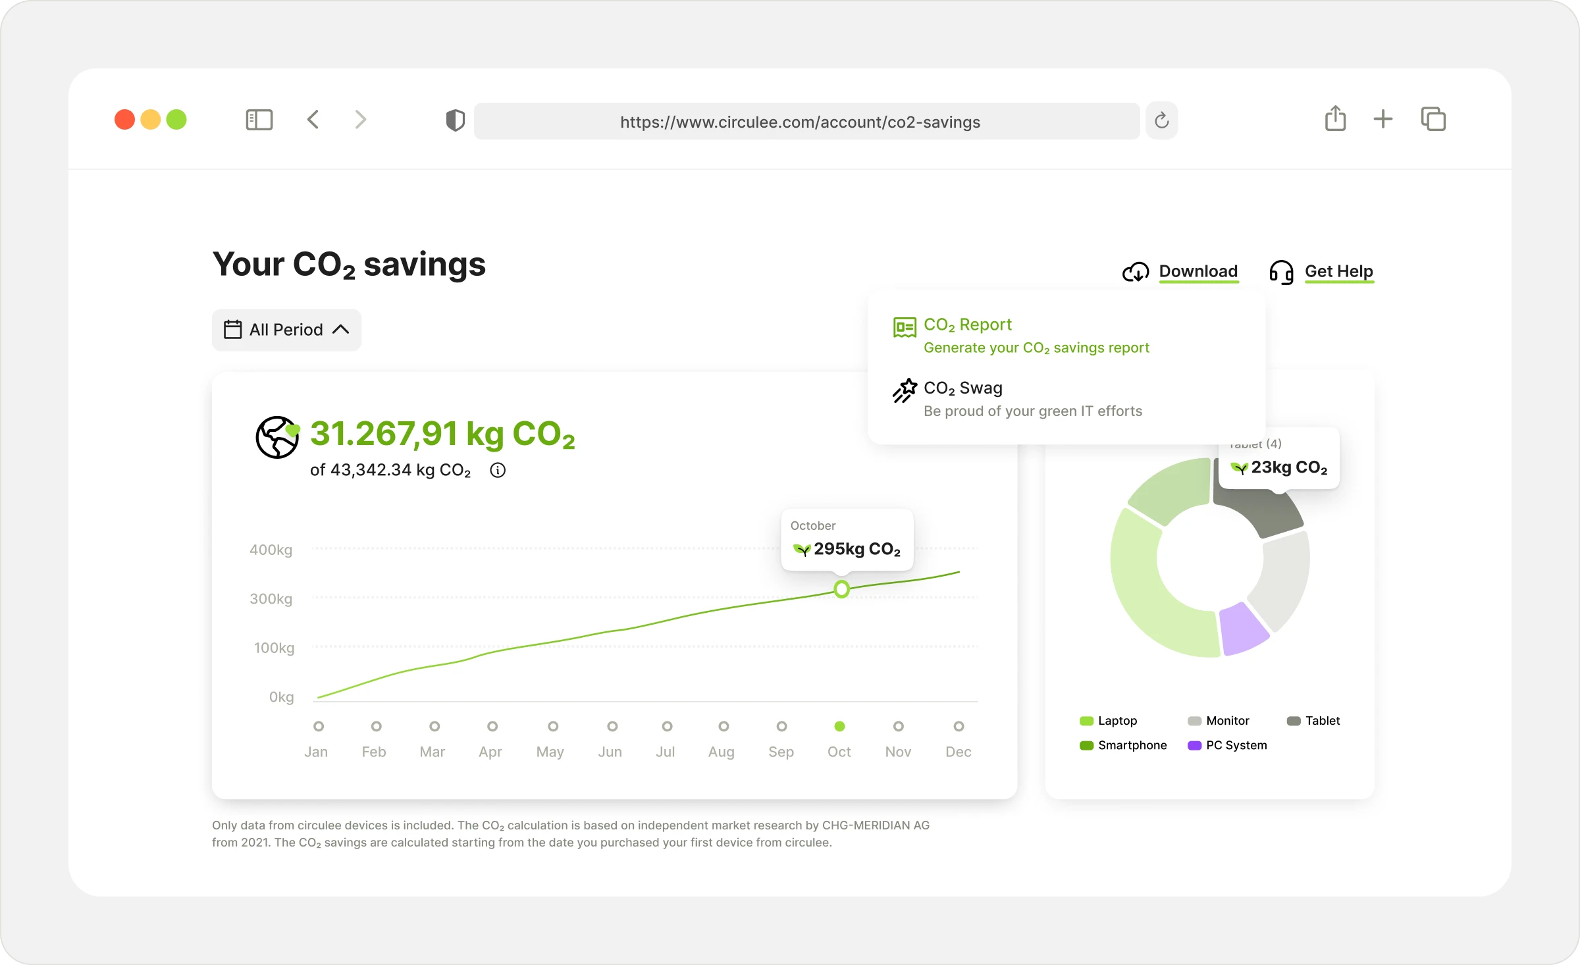Reload the page with refresh icon
Image resolution: width=1580 pixels, height=965 pixels.
(1161, 120)
